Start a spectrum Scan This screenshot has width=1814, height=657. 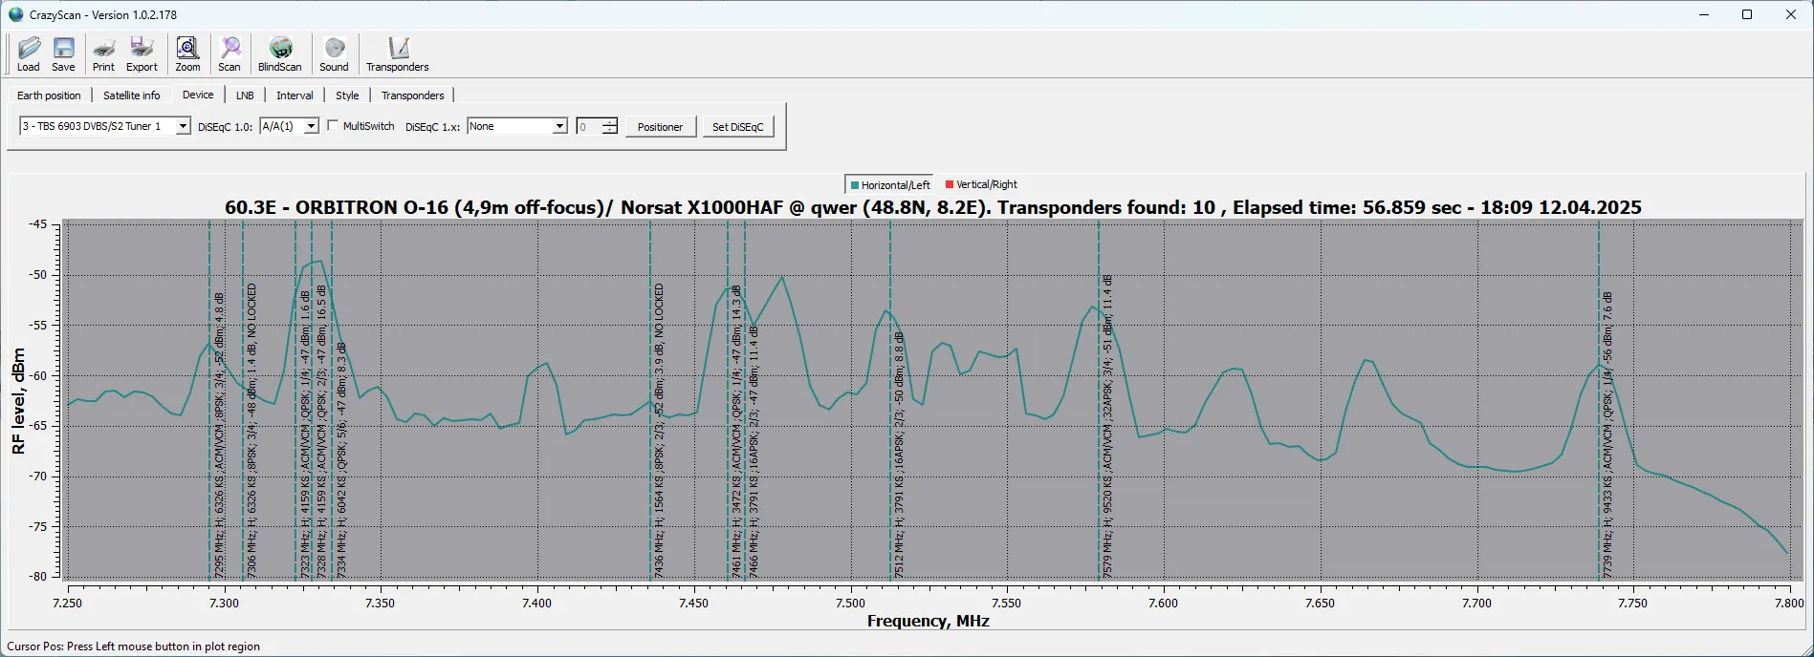point(229,53)
